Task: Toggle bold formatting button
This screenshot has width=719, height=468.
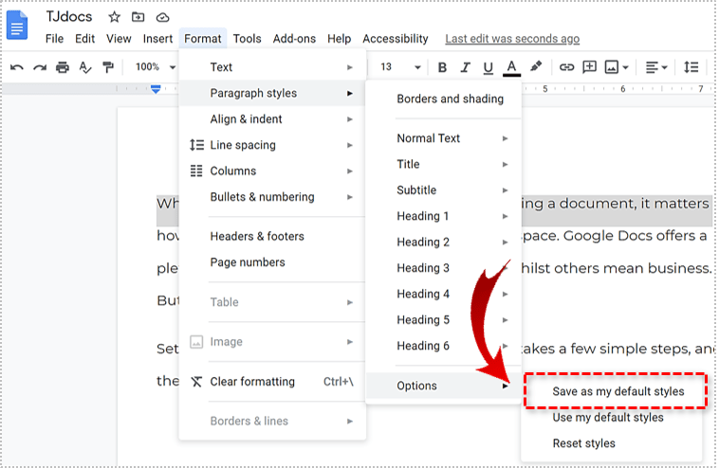Action: pyautogui.click(x=442, y=67)
